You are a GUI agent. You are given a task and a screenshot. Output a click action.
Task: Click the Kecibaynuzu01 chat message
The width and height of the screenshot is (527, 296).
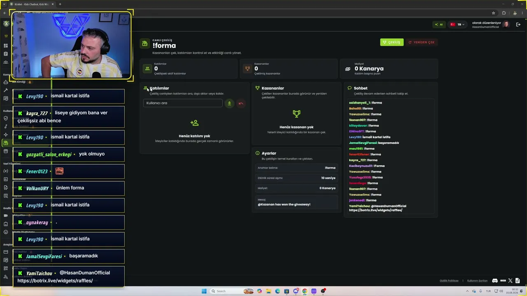tap(366, 166)
